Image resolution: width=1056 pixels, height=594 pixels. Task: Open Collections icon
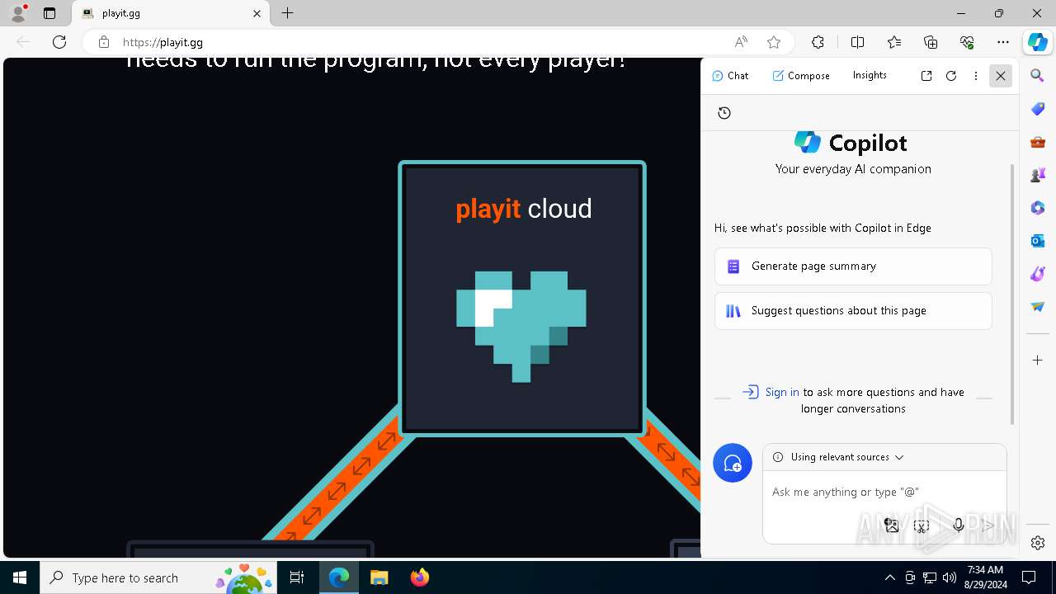931,42
